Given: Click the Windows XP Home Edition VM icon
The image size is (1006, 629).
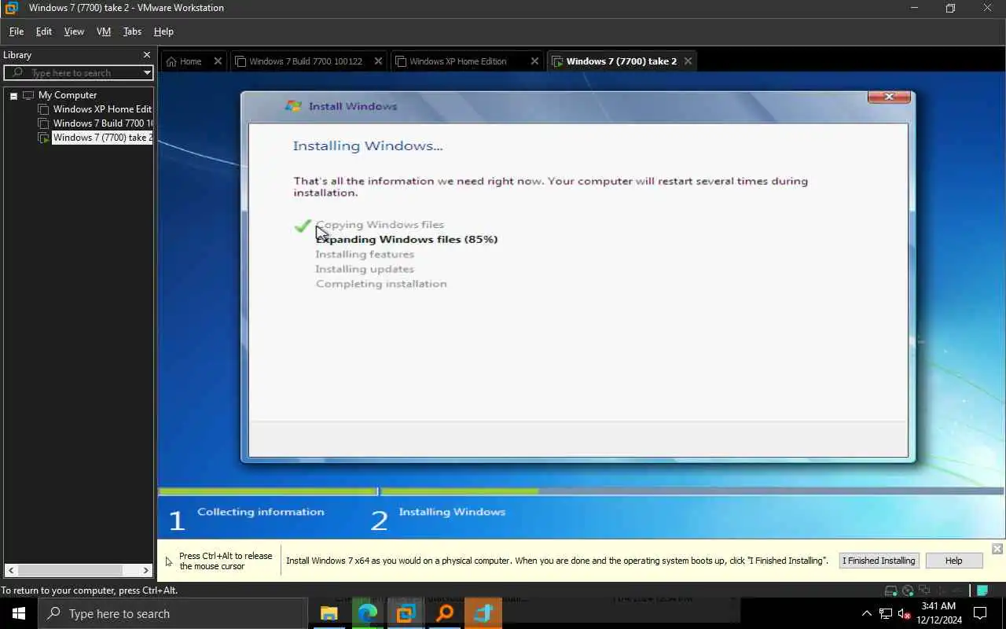Looking at the screenshot, I should click(44, 109).
